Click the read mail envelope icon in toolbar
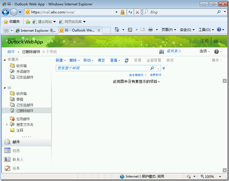The height and width of the screenshot is (181, 229). (x=143, y=30)
